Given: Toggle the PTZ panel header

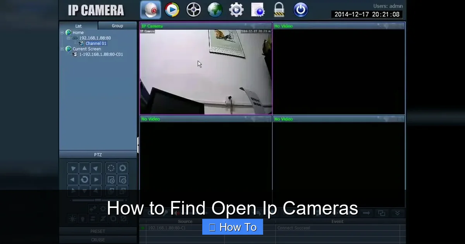Looking at the screenshot, I should click(98, 155).
